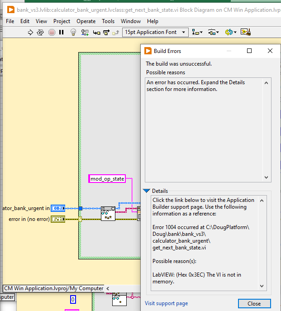
Task: Open the 15pt Application Font dropdown
Action: (x=155, y=32)
